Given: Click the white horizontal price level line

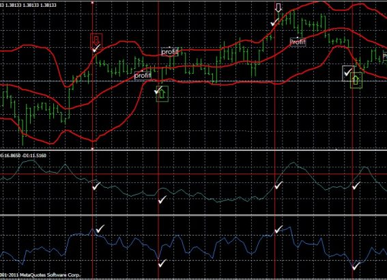Looking at the screenshot, I should (x=194, y=81).
